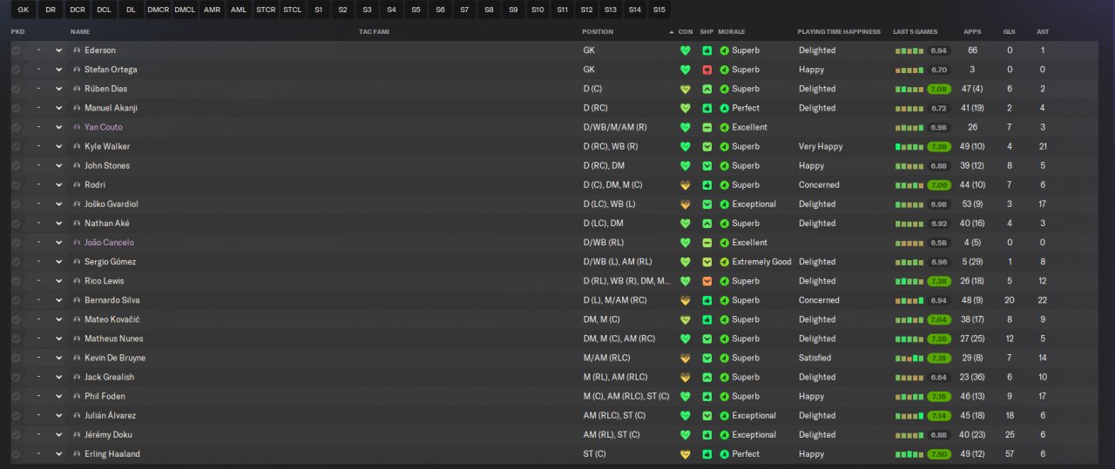
Task: Toggle the picked checkmark for Ederson
Action: 16,50
